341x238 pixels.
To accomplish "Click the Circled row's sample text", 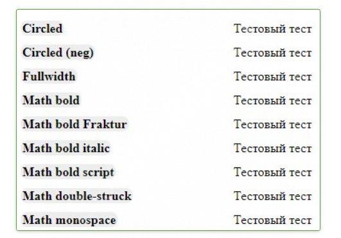I will [x=273, y=29].
